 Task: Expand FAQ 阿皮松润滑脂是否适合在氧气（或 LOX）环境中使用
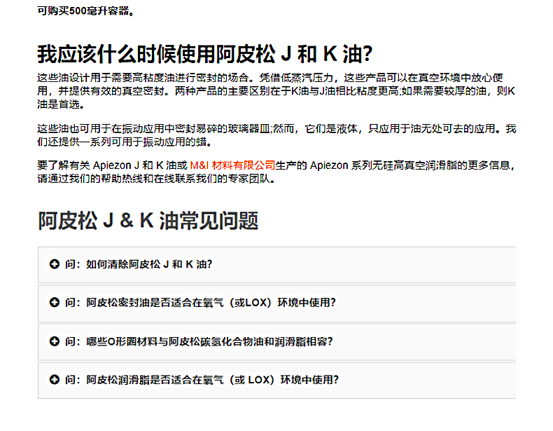pyautogui.click(x=277, y=381)
